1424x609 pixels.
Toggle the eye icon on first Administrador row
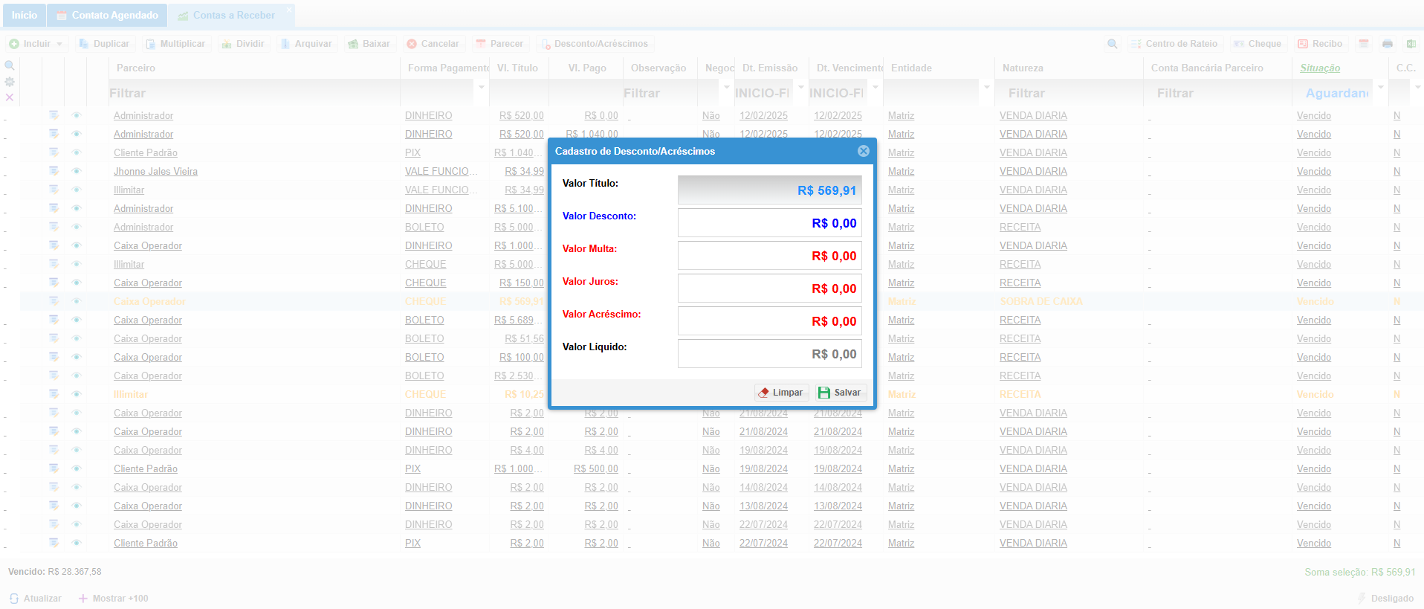76,115
